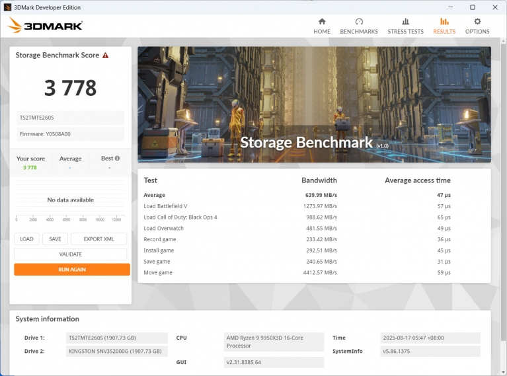Open the Options gear icon
The height and width of the screenshot is (376, 507).
[x=477, y=21]
